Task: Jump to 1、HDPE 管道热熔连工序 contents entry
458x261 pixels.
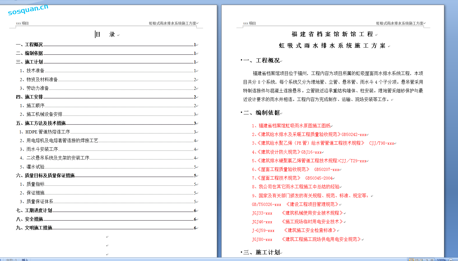Action: tap(45, 132)
